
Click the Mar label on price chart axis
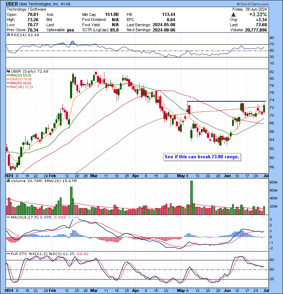[94, 176]
